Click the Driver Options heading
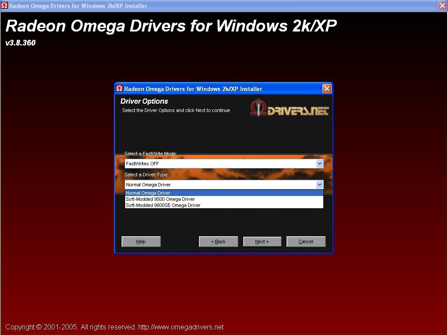Viewport: 448px width, 336px height. click(144, 101)
